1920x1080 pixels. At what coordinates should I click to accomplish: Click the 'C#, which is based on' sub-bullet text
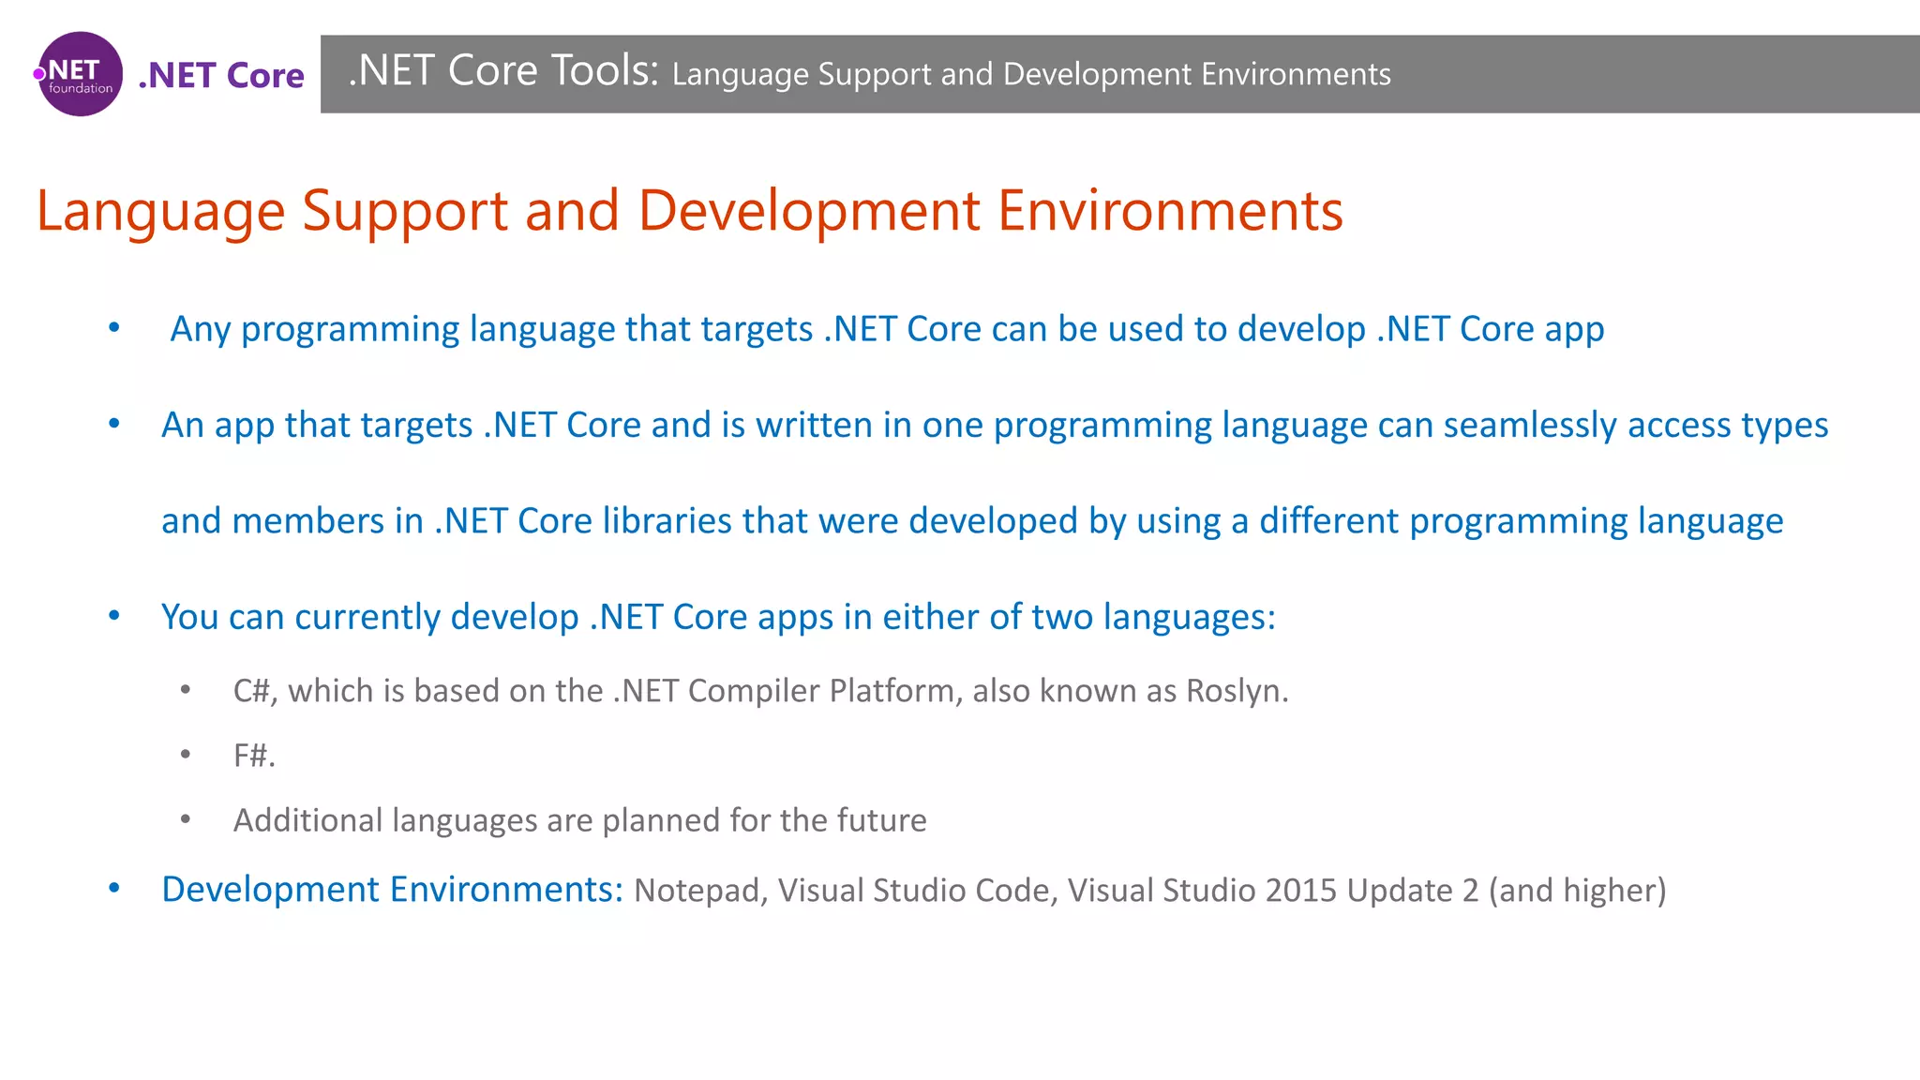click(x=760, y=691)
